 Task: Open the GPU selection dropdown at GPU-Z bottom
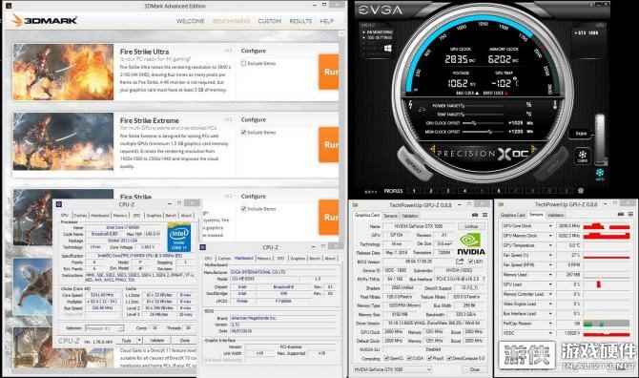pos(392,369)
